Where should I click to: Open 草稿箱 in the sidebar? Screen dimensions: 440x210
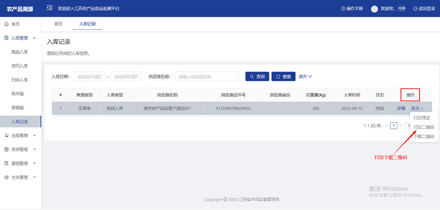17,108
